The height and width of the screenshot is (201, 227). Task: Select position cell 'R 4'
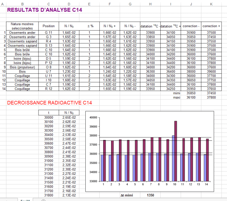pyautogui.click(x=48, y=41)
